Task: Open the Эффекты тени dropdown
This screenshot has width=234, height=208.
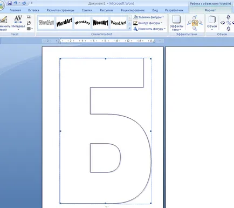Action: click(176, 23)
